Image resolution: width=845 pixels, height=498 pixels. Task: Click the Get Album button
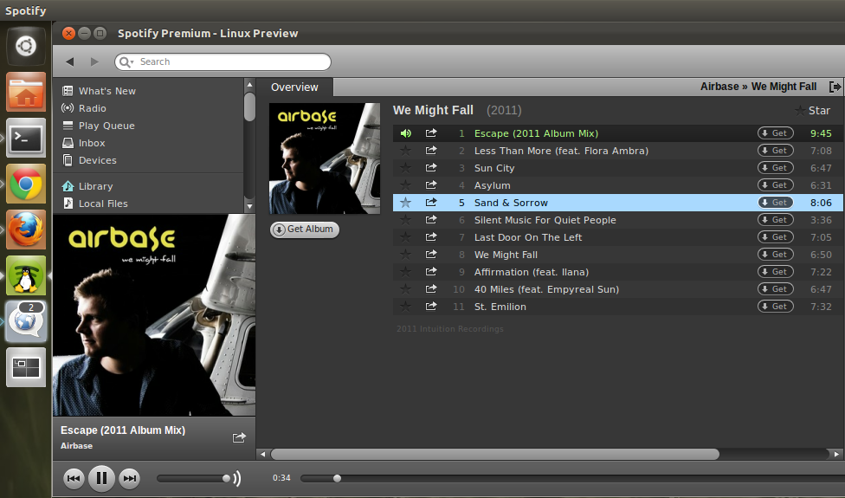pyautogui.click(x=305, y=230)
